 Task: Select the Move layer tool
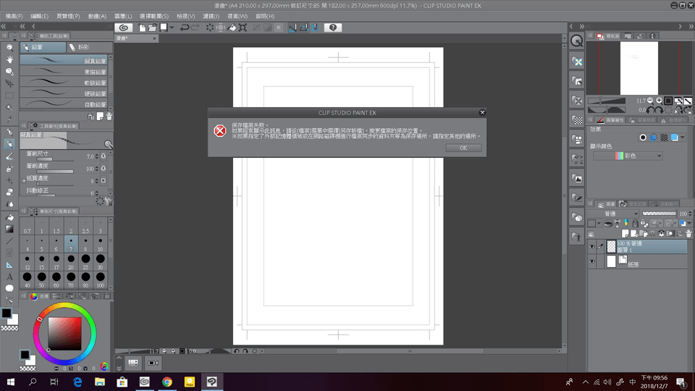tap(9, 83)
